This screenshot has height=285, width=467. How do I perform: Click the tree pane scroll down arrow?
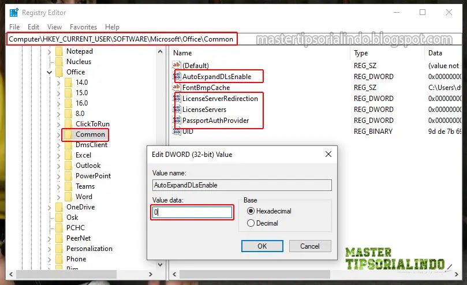(160, 264)
